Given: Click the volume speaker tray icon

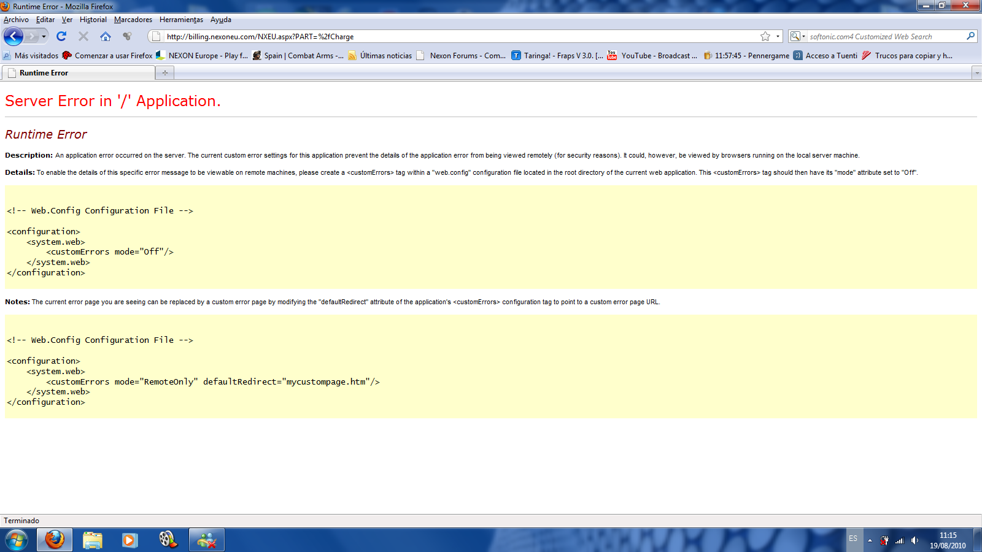Looking at the screenshot, I should pyautogui.click(x=914, y=540).
